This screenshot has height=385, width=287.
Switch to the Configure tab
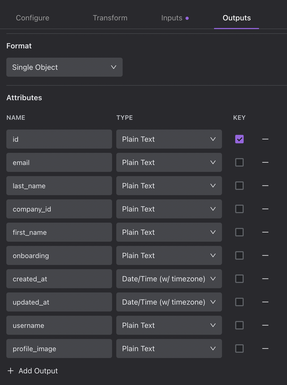click(33, 18)
